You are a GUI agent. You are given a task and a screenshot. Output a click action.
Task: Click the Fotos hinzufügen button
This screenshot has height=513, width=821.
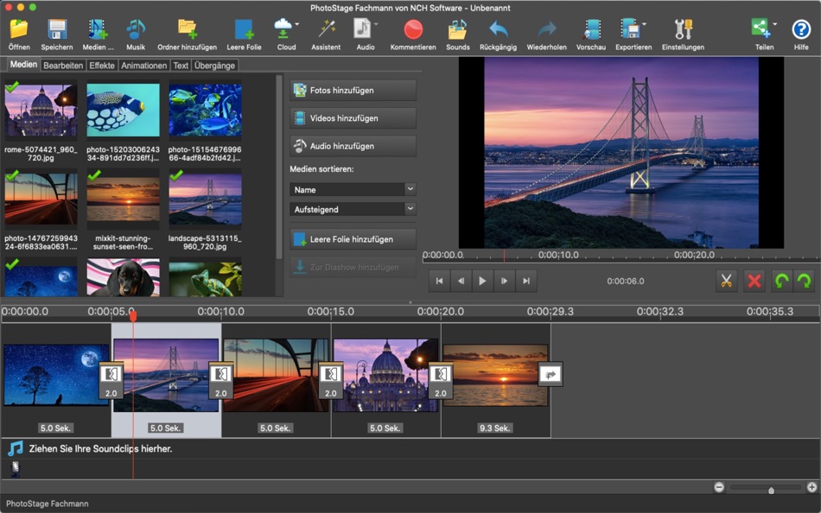coord(353,90)
